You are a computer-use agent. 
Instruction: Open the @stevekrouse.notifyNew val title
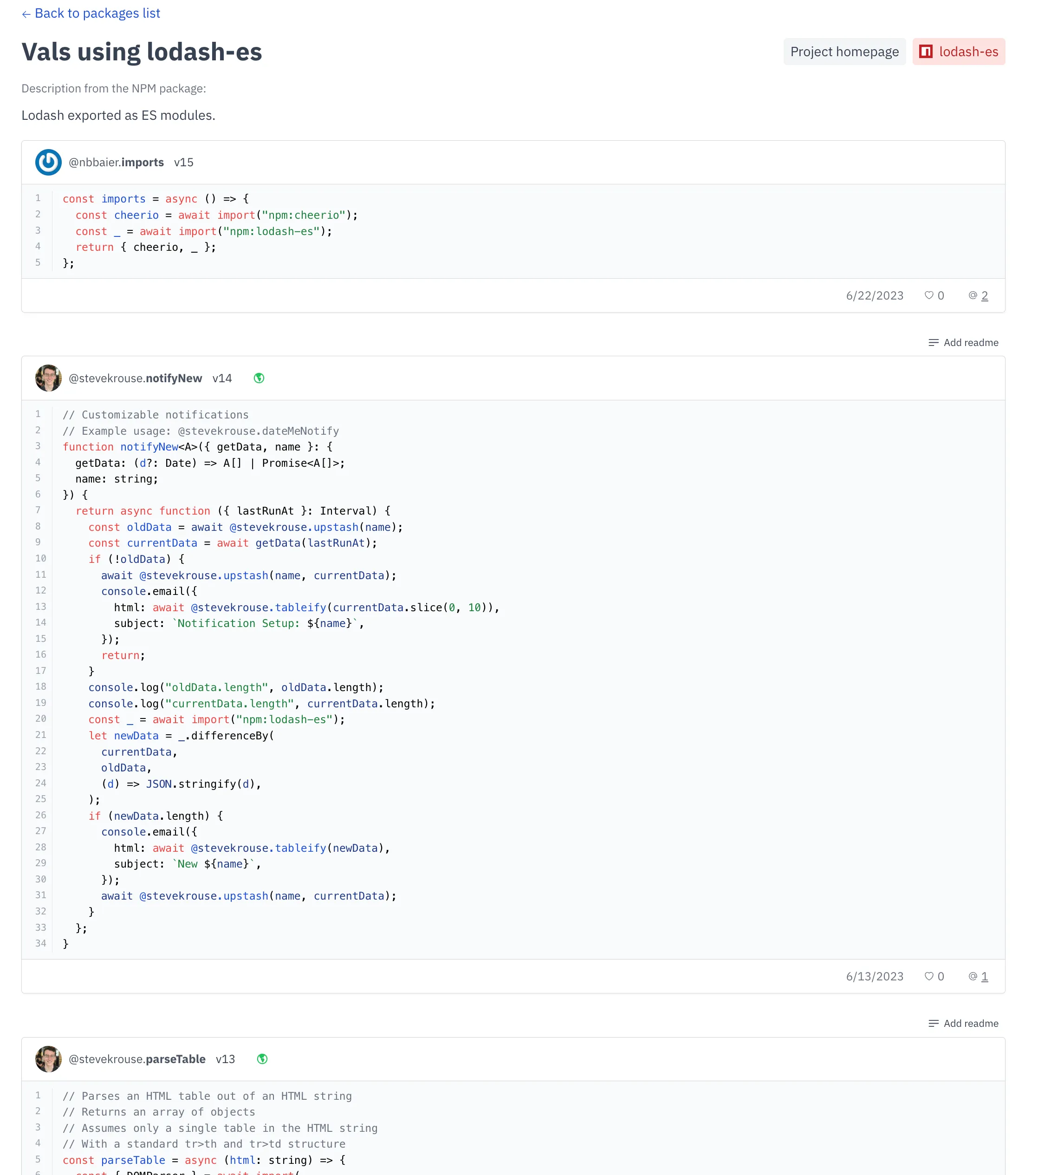coord(135,378)
